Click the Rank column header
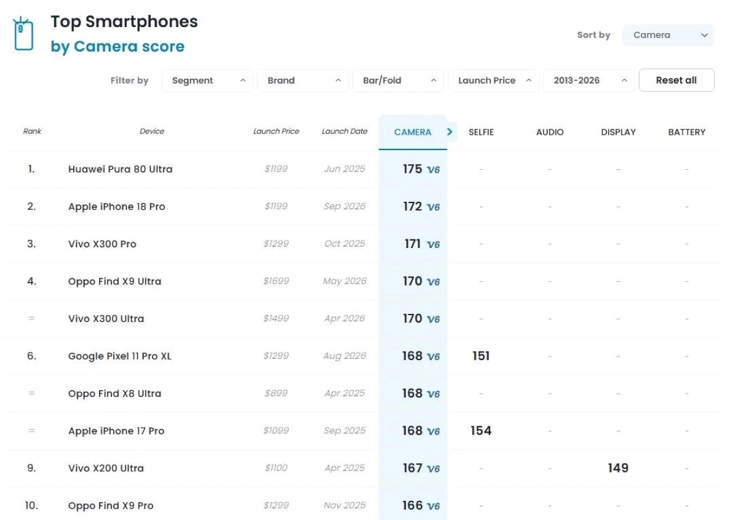This screenshot has width=738, height=520. [32, 131]
